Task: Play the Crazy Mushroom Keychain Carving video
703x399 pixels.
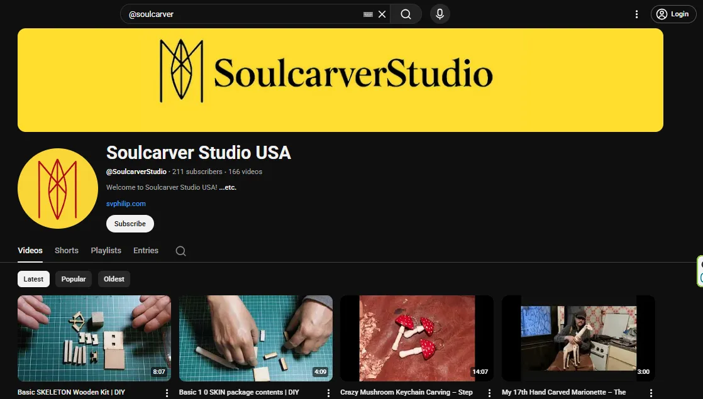Action: (417, 338)
